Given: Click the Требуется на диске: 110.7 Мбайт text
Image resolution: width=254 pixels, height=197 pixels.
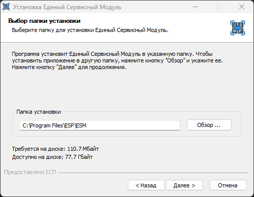Looking at the screenshot, I should pyautogui.click(x=55, y=149).
